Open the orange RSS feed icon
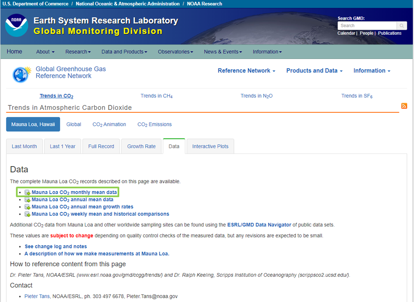Screen dimensions: 414x302 (404, 106)
